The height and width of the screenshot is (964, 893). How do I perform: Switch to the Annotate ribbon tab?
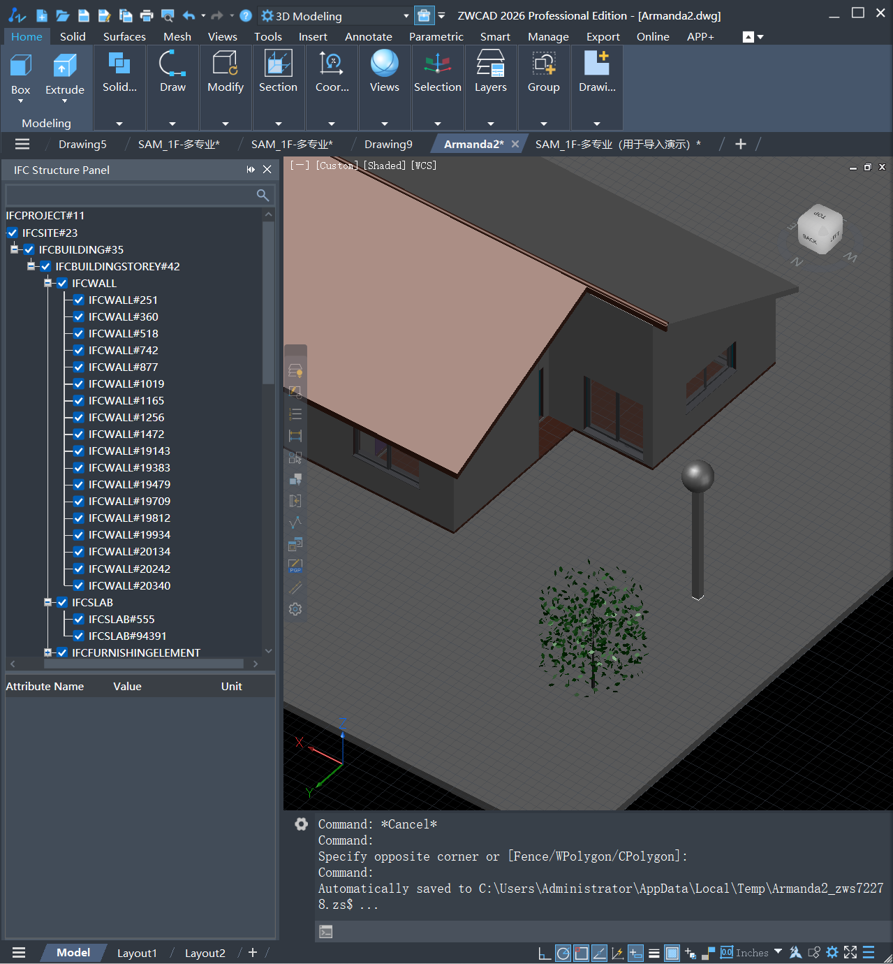point(368,36)
